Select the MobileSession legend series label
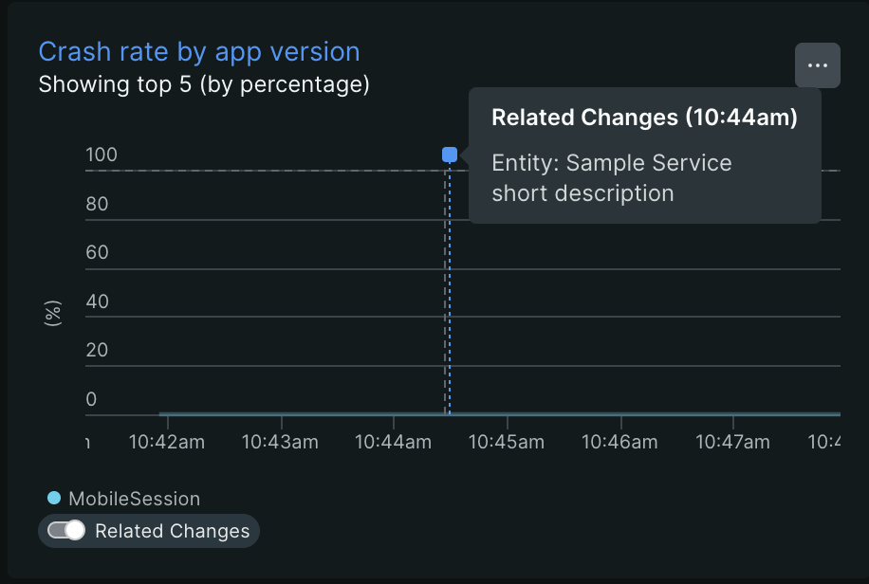 [134, 499]
